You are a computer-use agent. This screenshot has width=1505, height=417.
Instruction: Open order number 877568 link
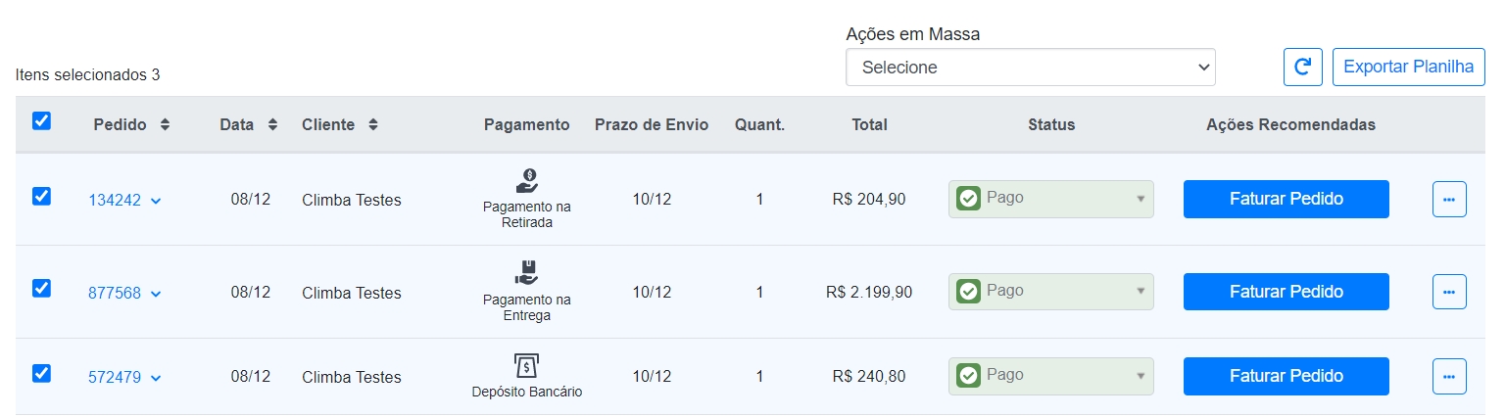(x=115, y=293)
